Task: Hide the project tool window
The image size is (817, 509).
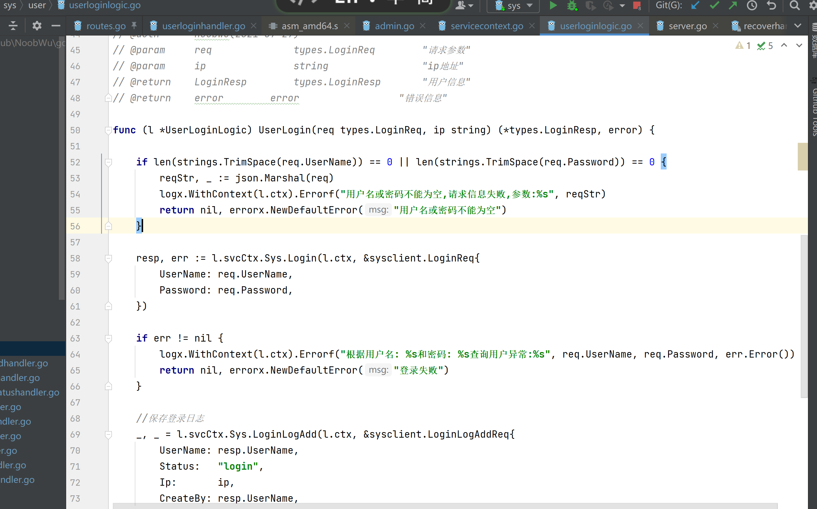Action: click(x=56, y=26)
